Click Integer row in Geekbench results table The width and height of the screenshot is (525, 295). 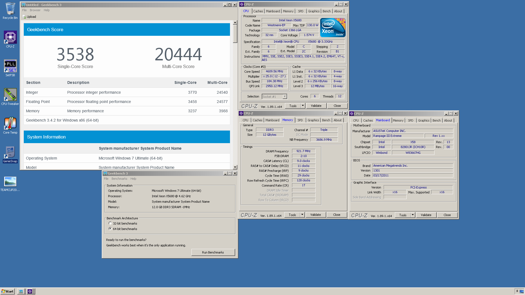(x=127, y=92)
